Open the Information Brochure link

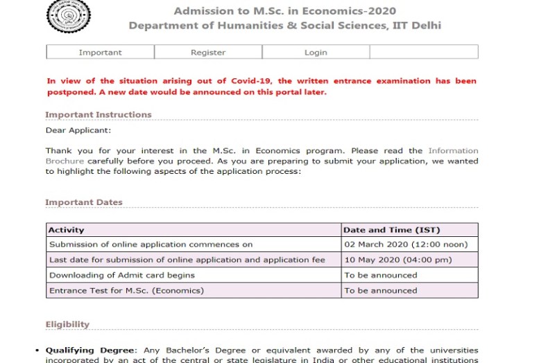[x=453, y=151]
